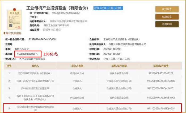Click the 信息分享 button

pos(167,17)
